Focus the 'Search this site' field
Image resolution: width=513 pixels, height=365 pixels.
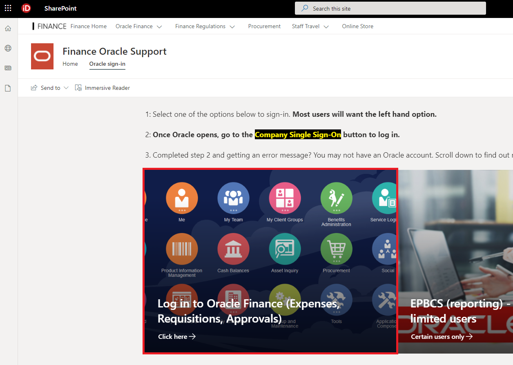390,8
